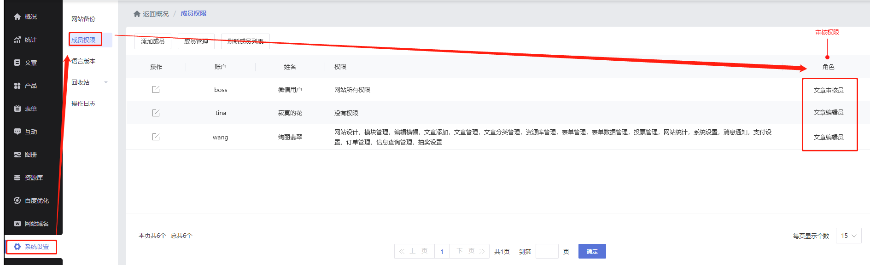This screenshot has height=265, width=870.
Task: Go to 上一页 in pagination
Action: click(415, 251)
